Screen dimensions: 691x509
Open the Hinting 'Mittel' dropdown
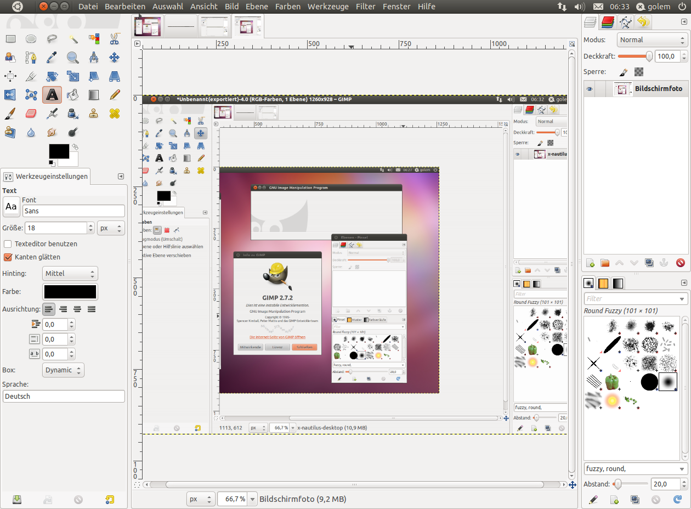click(x=70, y=274)
